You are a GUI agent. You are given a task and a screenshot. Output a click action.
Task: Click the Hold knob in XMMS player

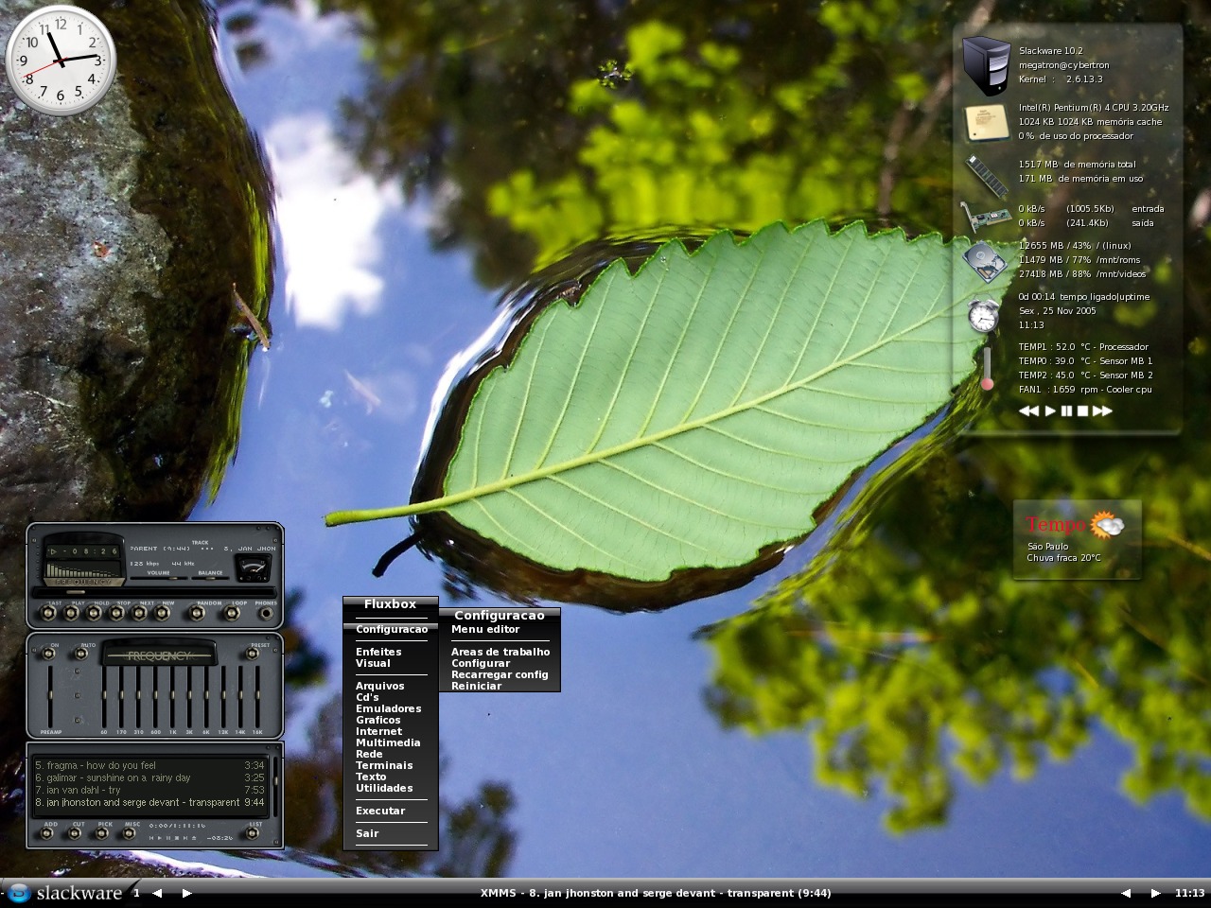[x=94, y=613]
